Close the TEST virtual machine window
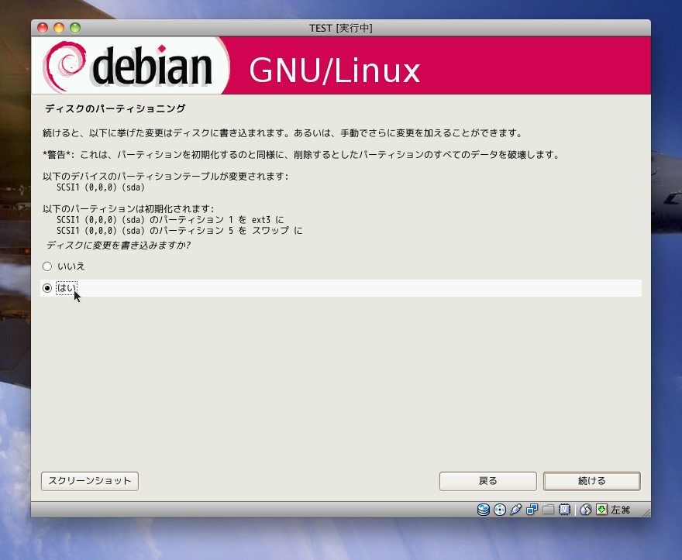 [x=43, y=28]
